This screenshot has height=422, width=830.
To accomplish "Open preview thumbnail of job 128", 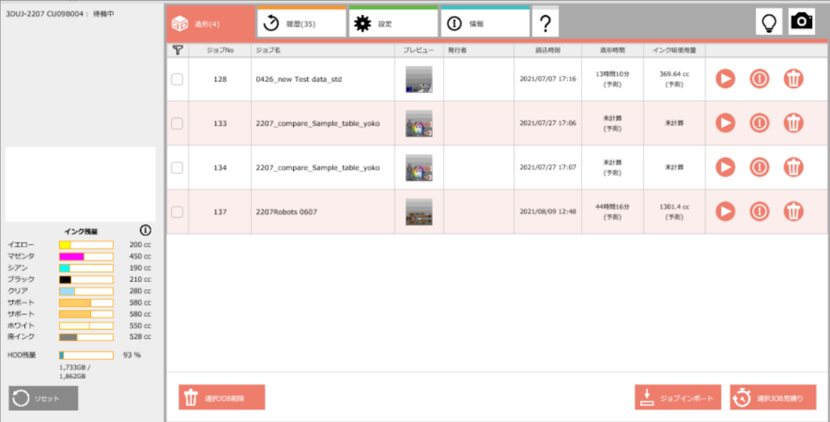I will coord(419,79).
